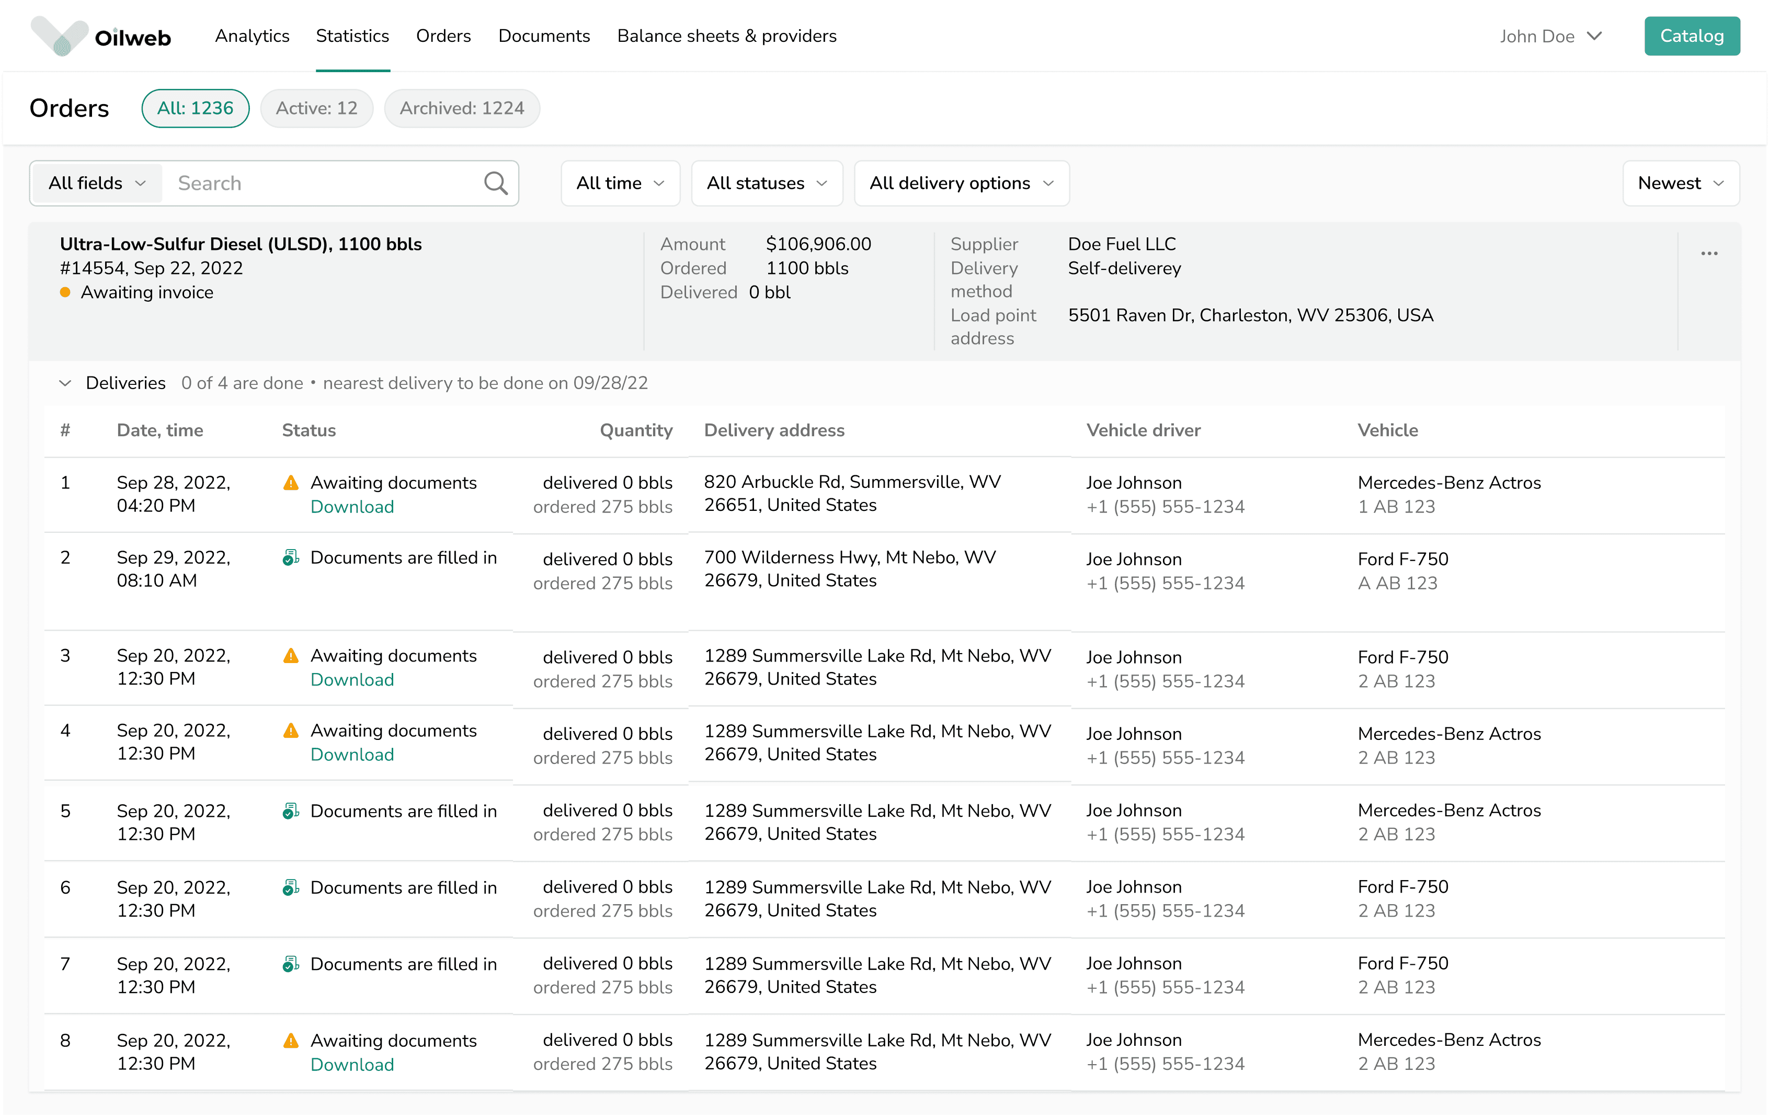Image resolution: width=1769 pixels, height=1118 pixels.
Task: Click load point address 5501 Raven Dr
Action: pyautogui.click(x=1250, y=315)
